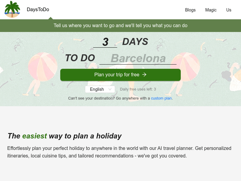Click the chevron next to English

pos(110,89)
